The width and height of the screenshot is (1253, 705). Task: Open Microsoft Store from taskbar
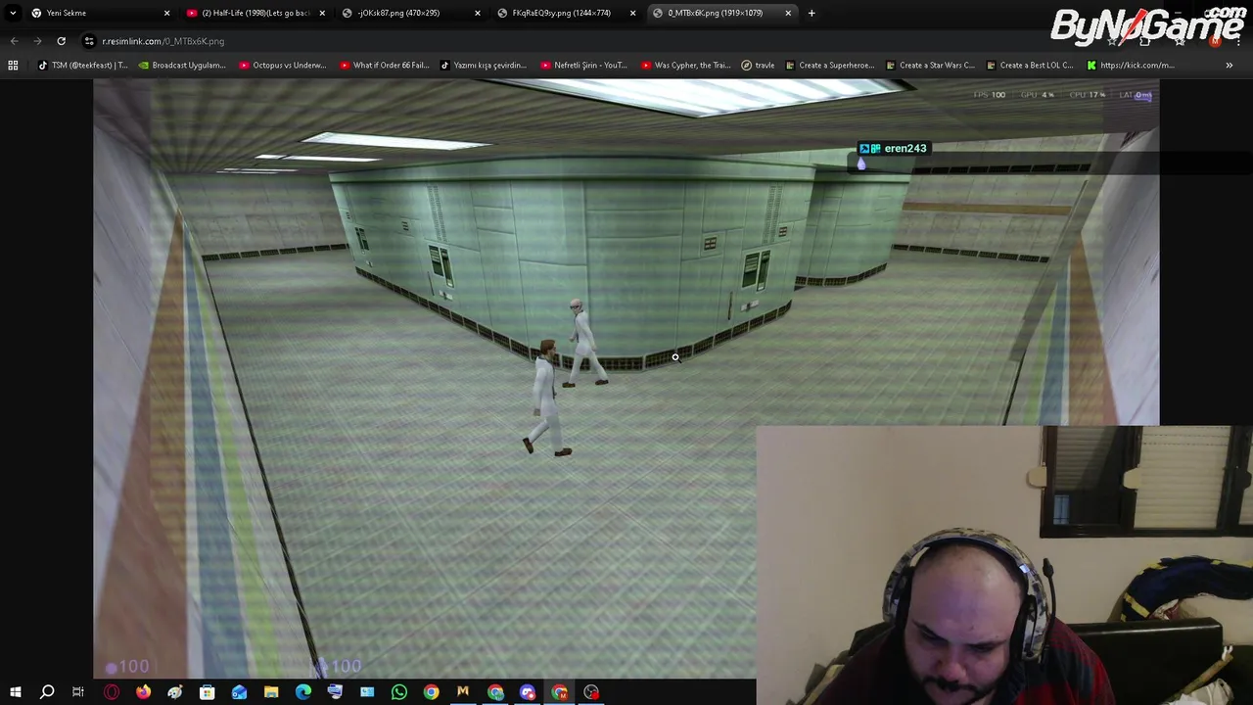coord(208,692)
